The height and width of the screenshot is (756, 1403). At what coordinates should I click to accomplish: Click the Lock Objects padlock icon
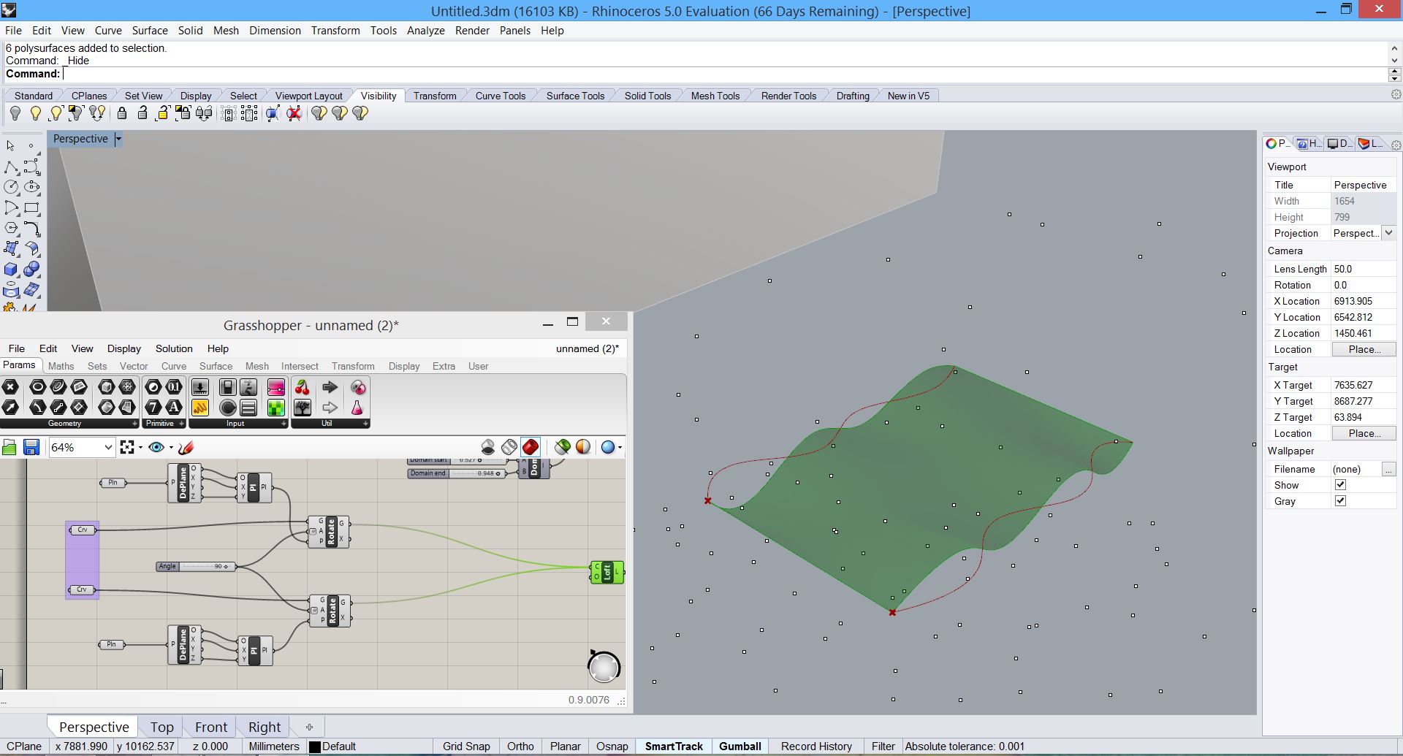point(122,113)
